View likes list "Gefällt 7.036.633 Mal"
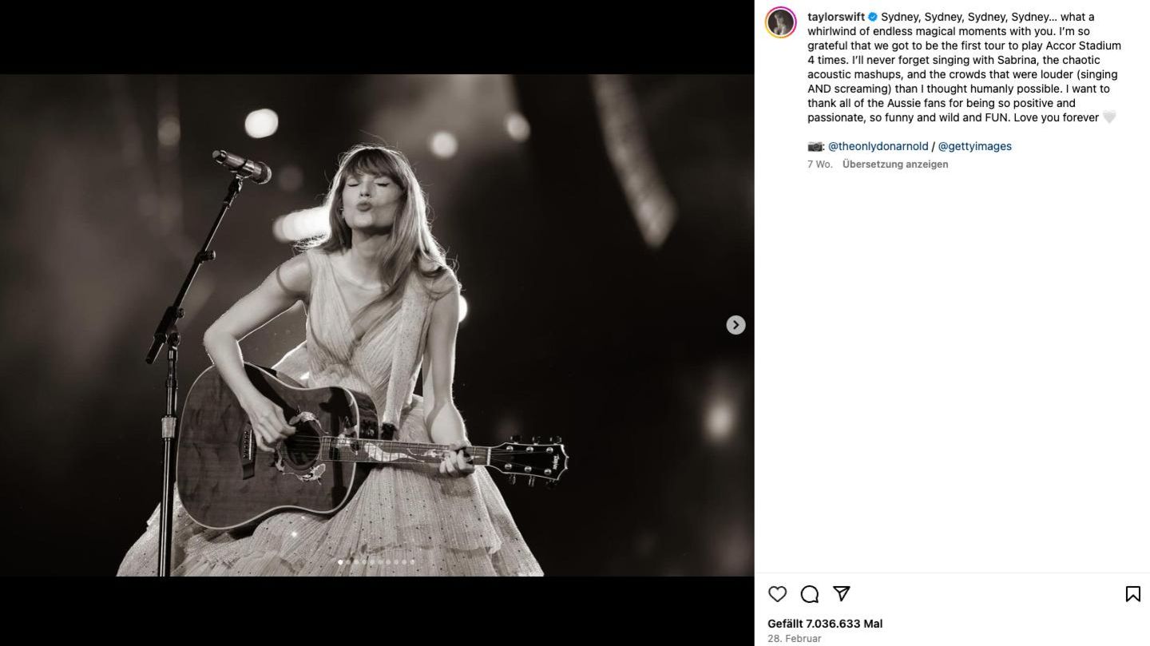1150x646 pixels. click(825, 624)
